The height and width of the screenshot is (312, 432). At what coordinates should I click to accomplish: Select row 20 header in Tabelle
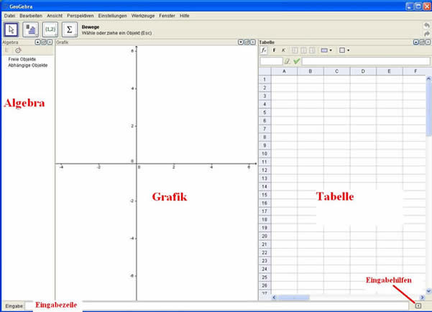(265, 236)
